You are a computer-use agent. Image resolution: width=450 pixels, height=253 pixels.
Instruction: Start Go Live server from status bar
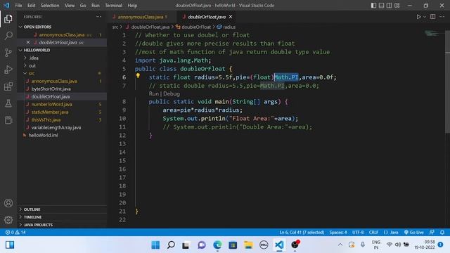[413, 233]
